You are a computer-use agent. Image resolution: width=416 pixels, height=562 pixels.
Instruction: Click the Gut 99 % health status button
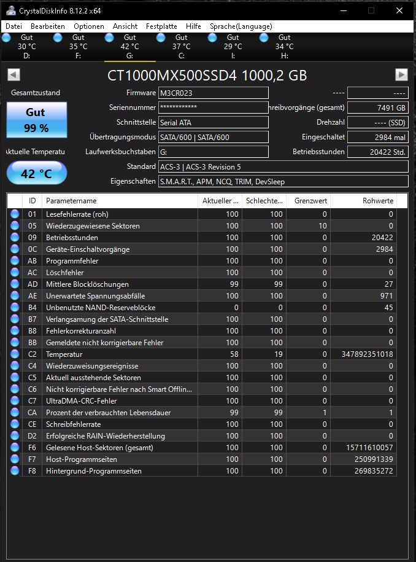[37, 120]
